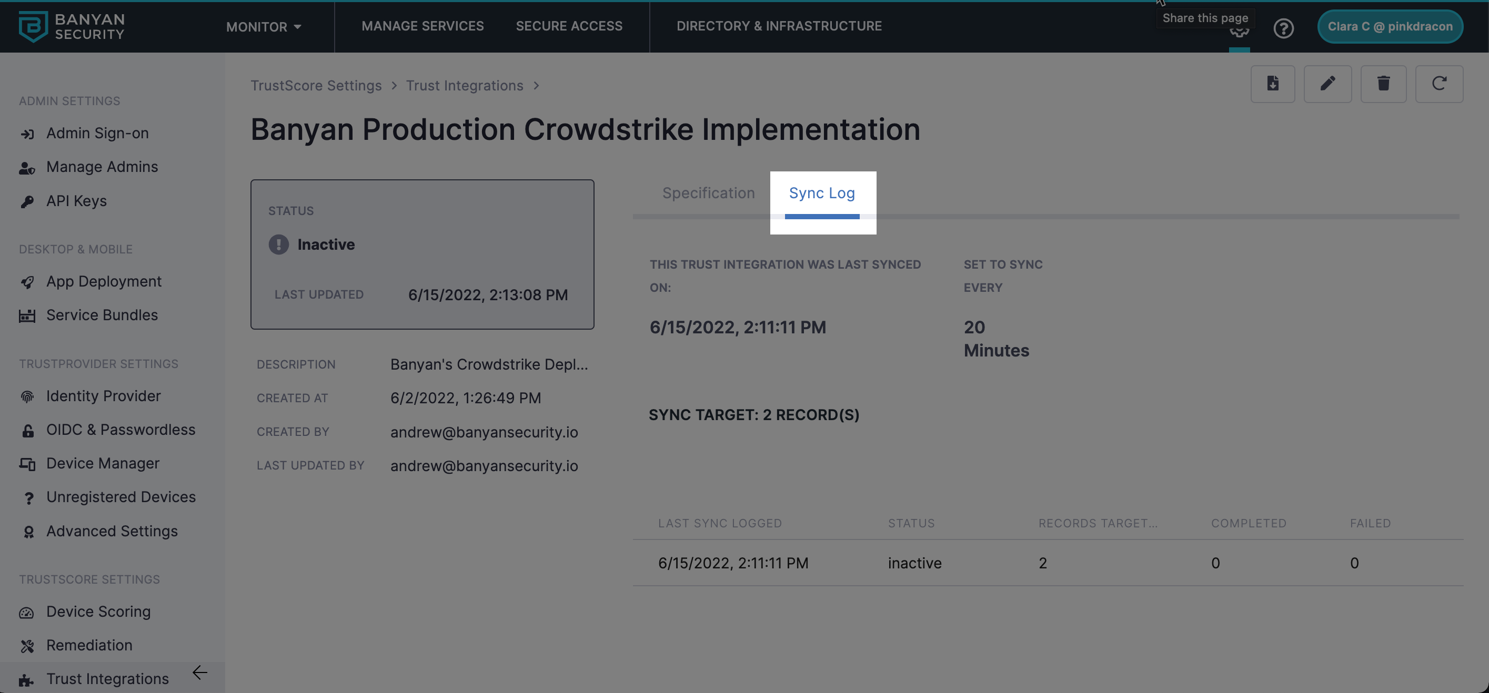Select the Sync Log tab

click(821, 193)
